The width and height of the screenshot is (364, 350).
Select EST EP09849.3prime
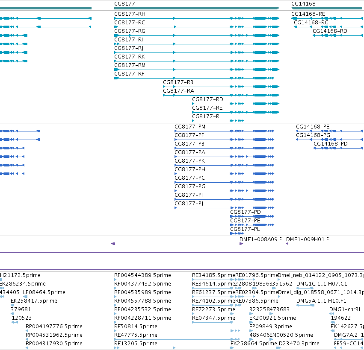point(270,327)
